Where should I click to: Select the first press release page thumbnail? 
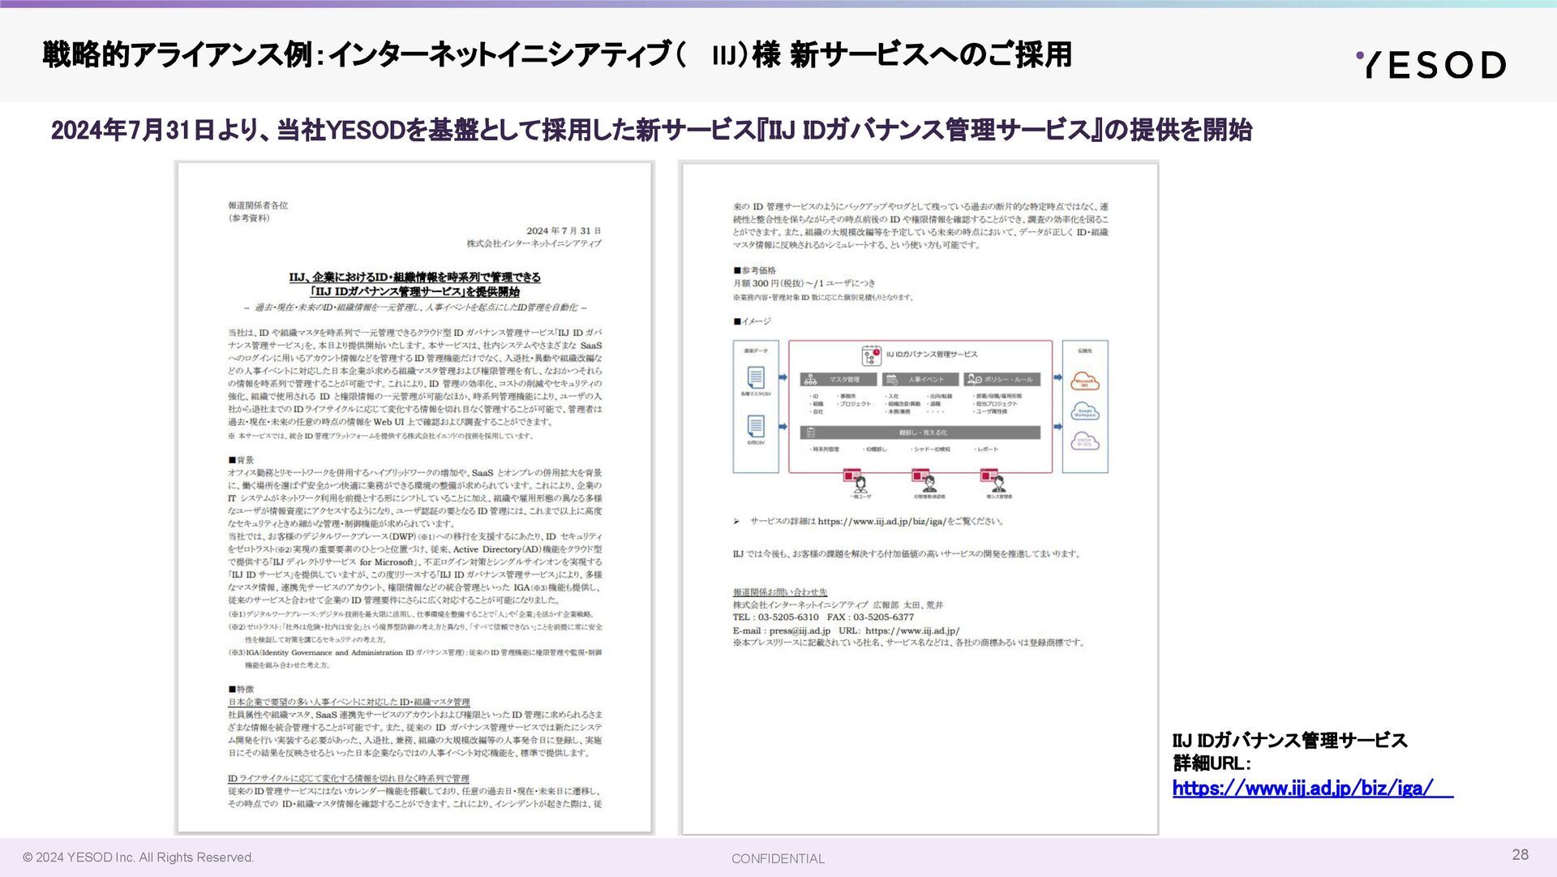point(414,497)
